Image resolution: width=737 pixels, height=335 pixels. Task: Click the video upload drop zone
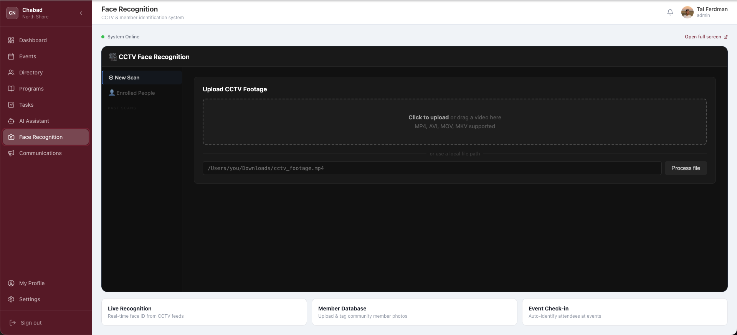(455, 122)
